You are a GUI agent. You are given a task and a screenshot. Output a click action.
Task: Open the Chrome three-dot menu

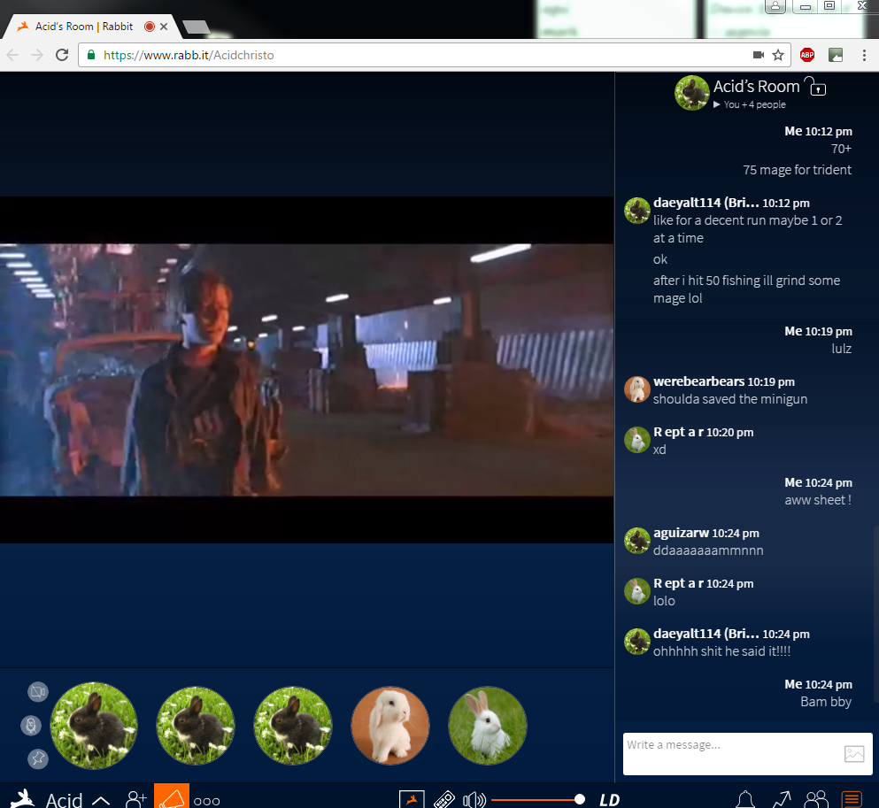(x=863, y=55)
